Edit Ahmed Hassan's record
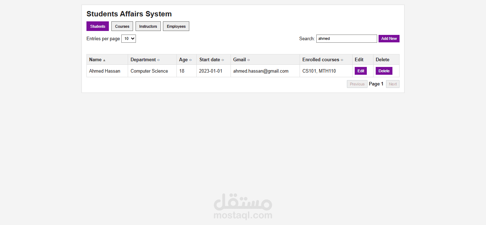This screenshot has width=486, height=225. (x=361, y=71)
